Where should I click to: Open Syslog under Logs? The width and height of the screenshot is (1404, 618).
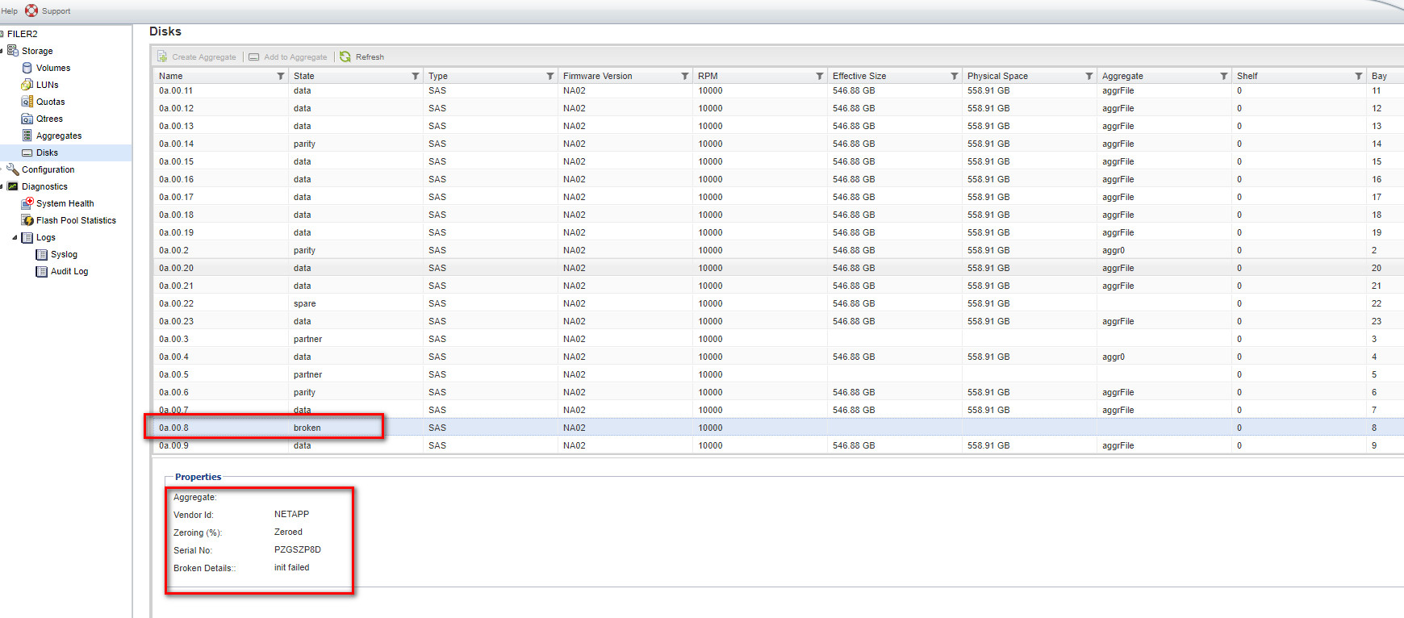64,254
